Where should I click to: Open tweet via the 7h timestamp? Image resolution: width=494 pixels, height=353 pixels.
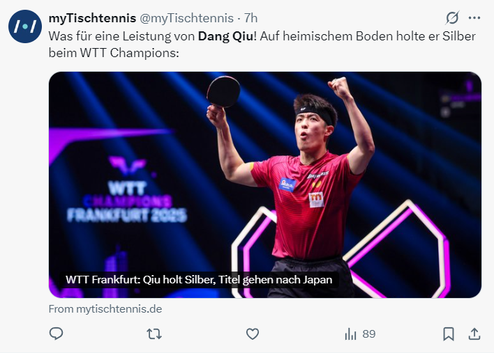250,17
